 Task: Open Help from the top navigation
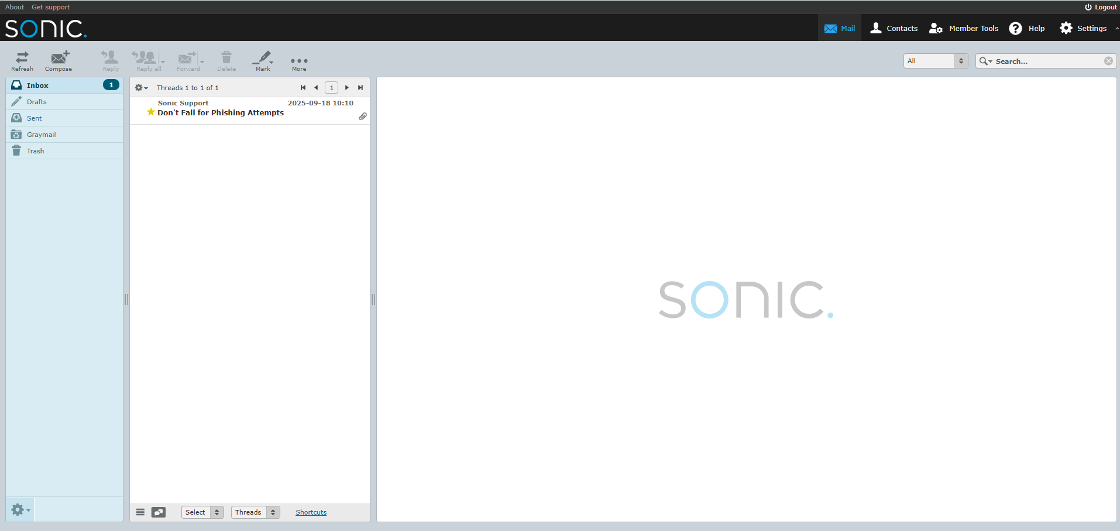coord(1027,28)
